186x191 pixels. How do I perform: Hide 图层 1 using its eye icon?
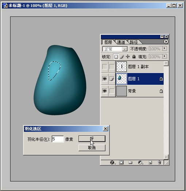coord(105,79)
